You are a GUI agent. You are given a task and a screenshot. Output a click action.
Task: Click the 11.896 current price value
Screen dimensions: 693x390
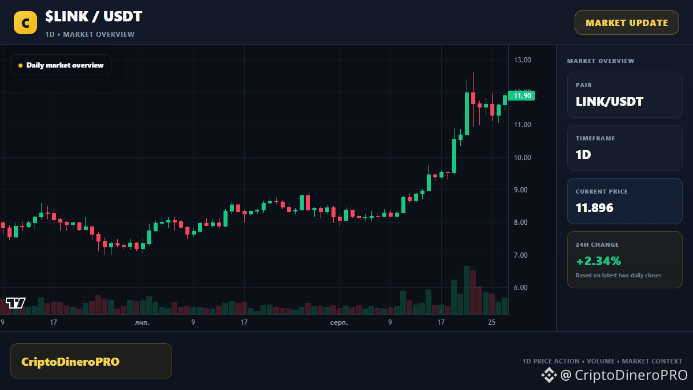tap(594, 207)
